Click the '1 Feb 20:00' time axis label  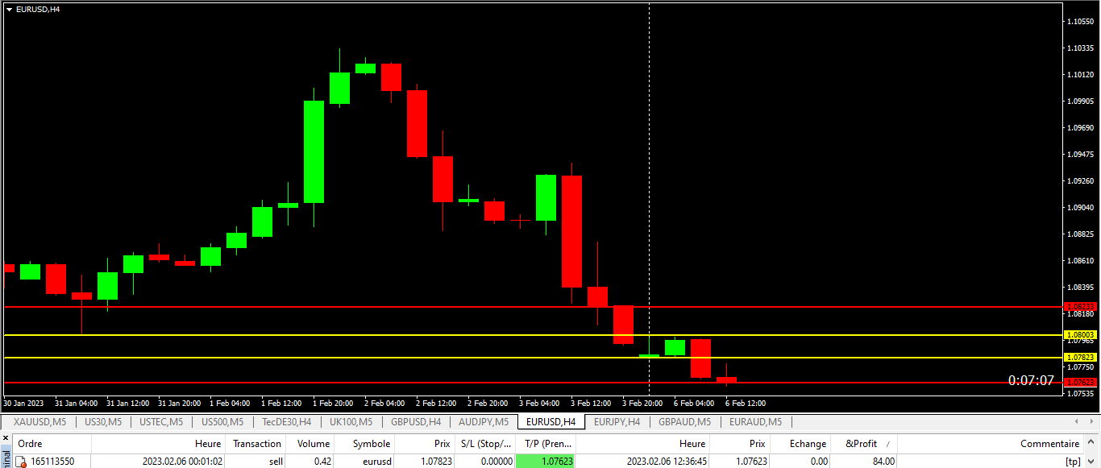pos(333,403)
